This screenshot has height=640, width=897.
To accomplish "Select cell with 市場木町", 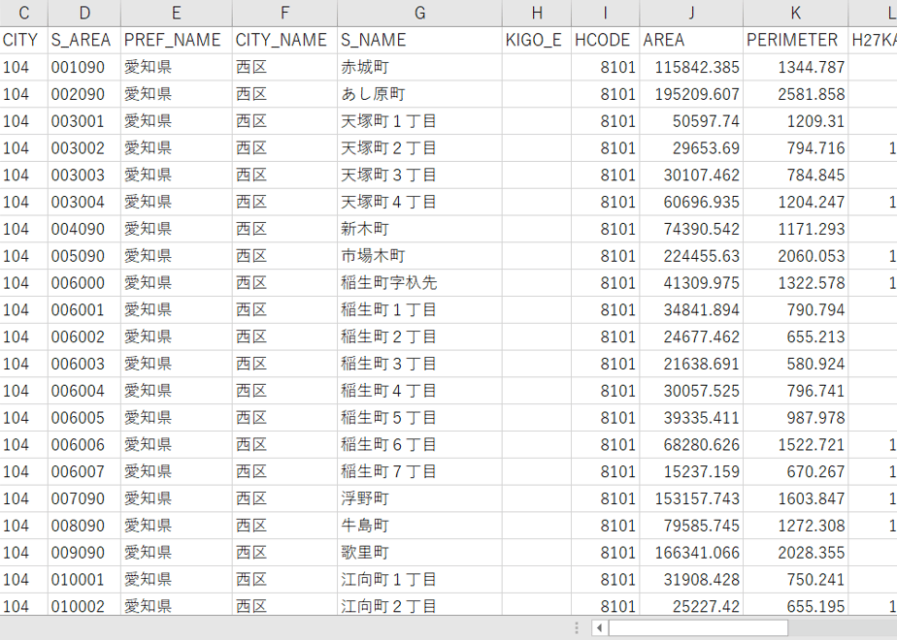I will [x=420, y=256].
